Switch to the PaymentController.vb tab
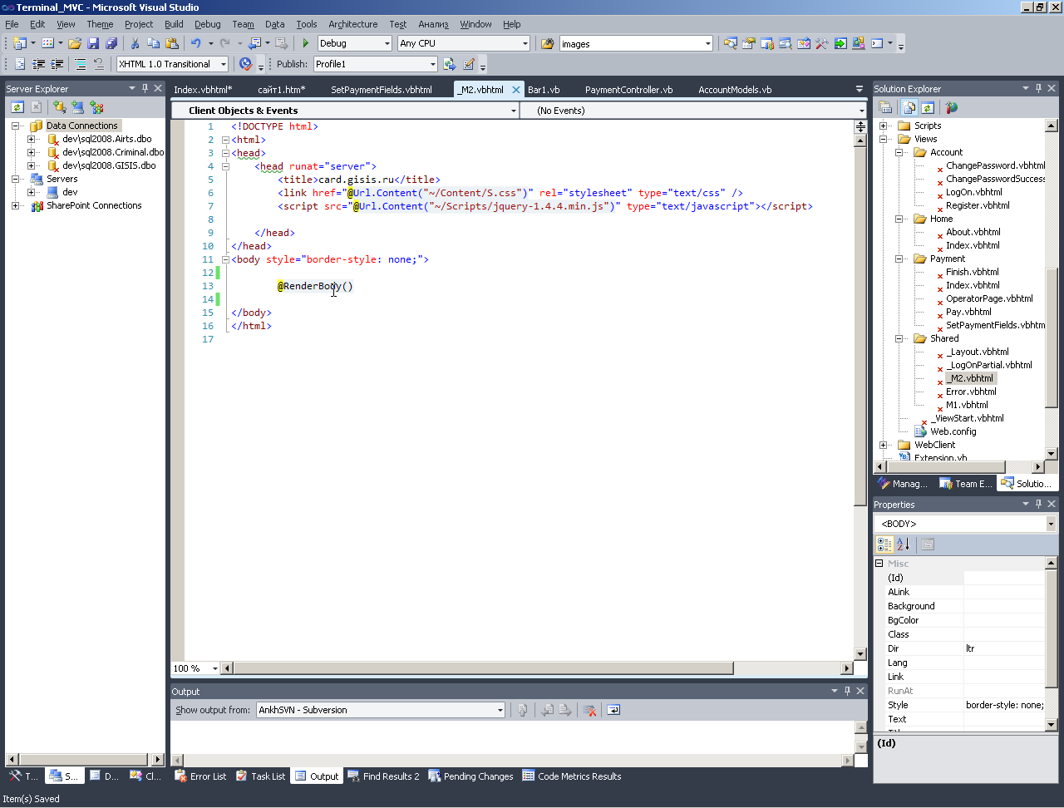The width and height of the screenshot is (1064, 808). tap(628, 90)
